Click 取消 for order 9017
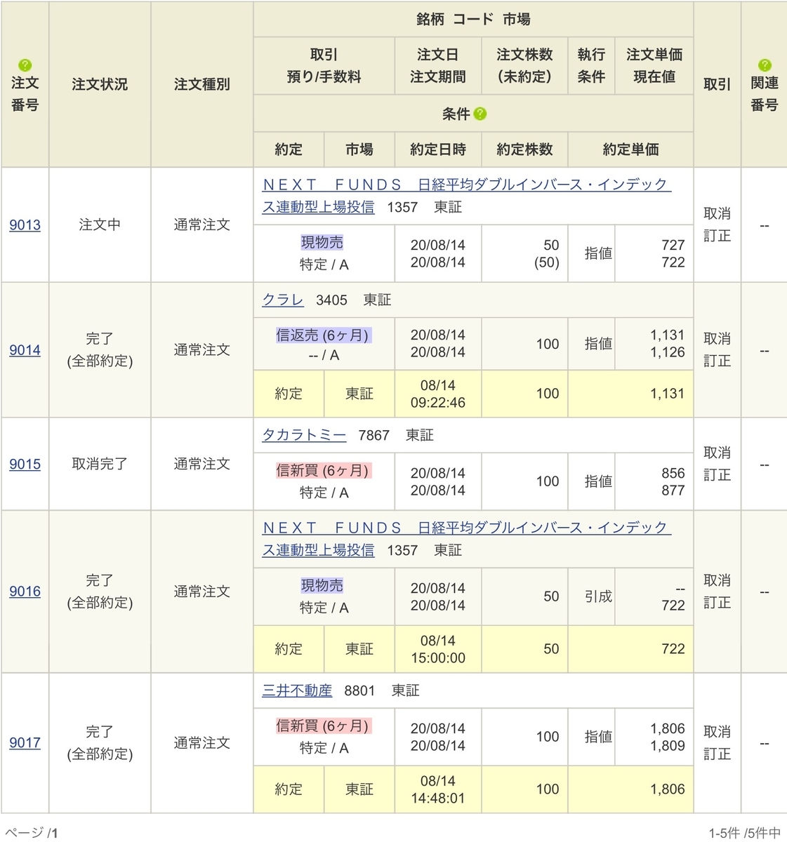Viewport: 787px width, 842px height. tap(717, 731)
